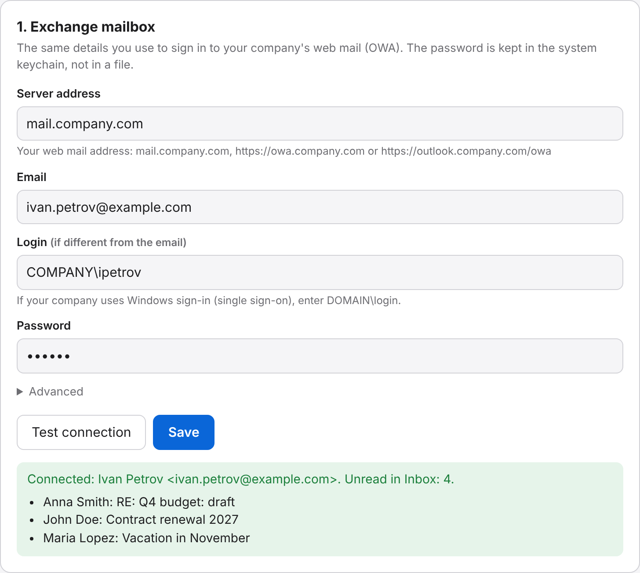Screen dimensions: 640x573
Task: Click 'John Doe: Contract renewal 2027'
Action: tap(141, 519)
